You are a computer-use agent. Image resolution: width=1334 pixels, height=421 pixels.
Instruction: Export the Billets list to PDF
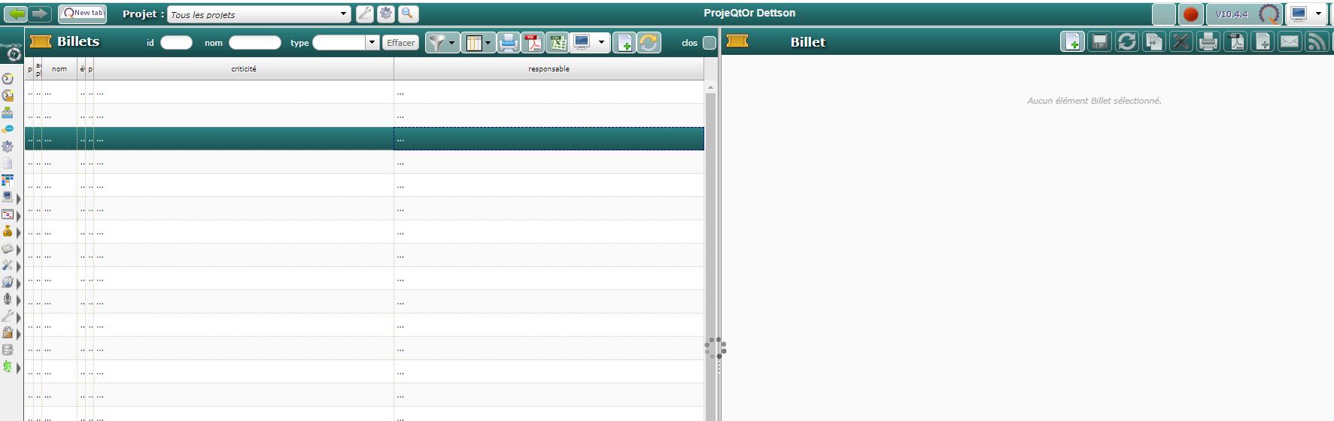click(x=533, y=43)
